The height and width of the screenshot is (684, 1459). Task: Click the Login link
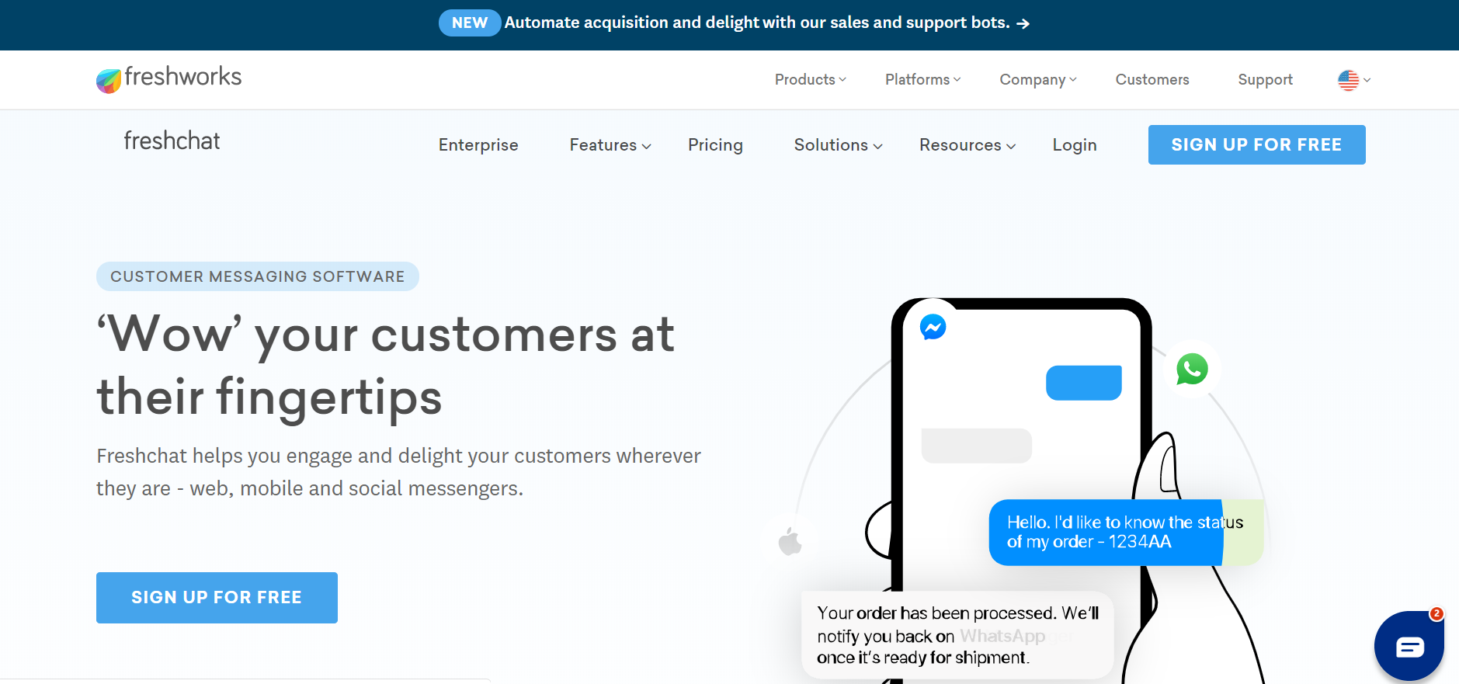(1075, 145)
